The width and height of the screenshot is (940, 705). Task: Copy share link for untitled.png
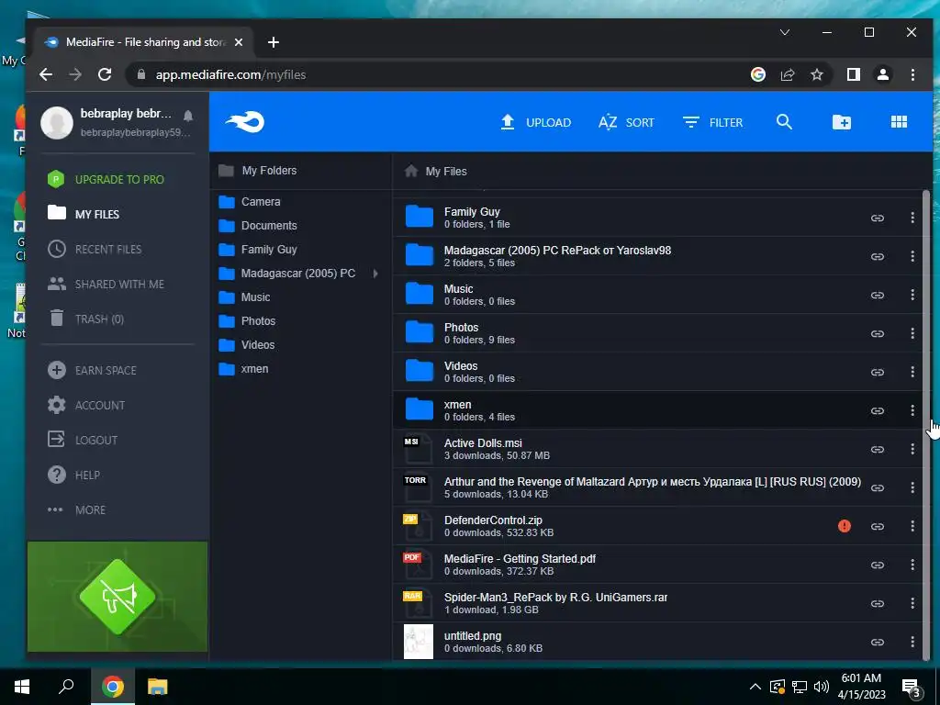point(878,642)
